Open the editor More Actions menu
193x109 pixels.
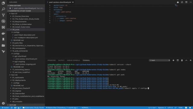point(191,2)
